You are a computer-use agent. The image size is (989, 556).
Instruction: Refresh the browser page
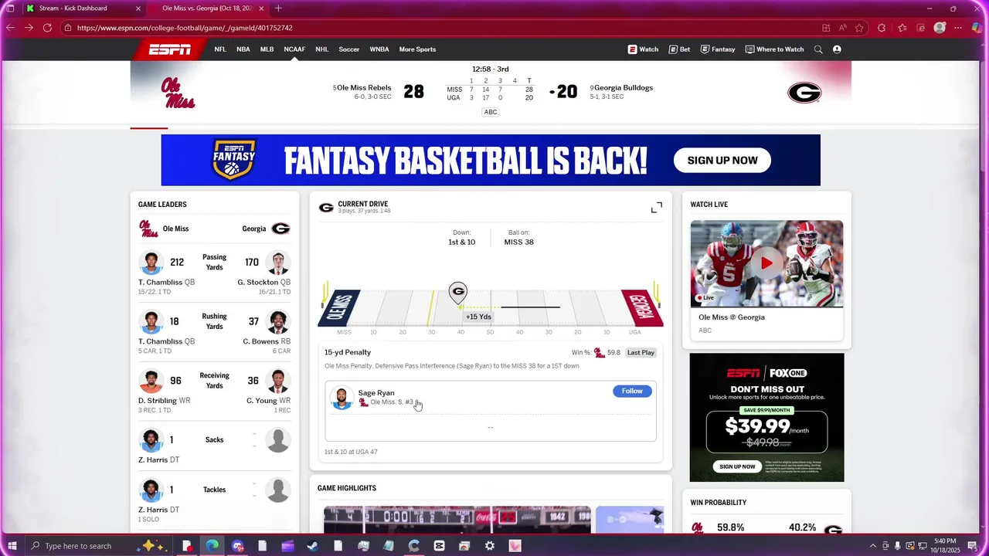coord(47,28)
